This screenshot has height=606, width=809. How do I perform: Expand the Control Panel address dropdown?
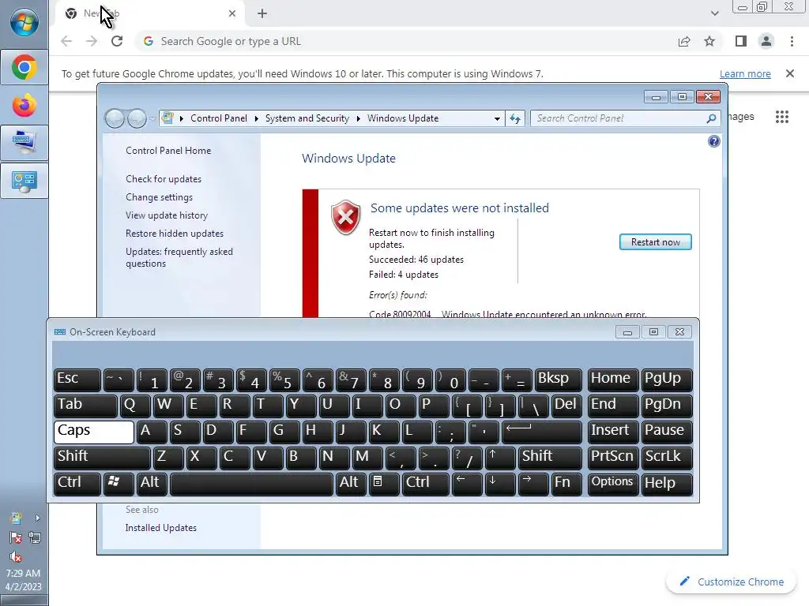[x=497, y=118]
